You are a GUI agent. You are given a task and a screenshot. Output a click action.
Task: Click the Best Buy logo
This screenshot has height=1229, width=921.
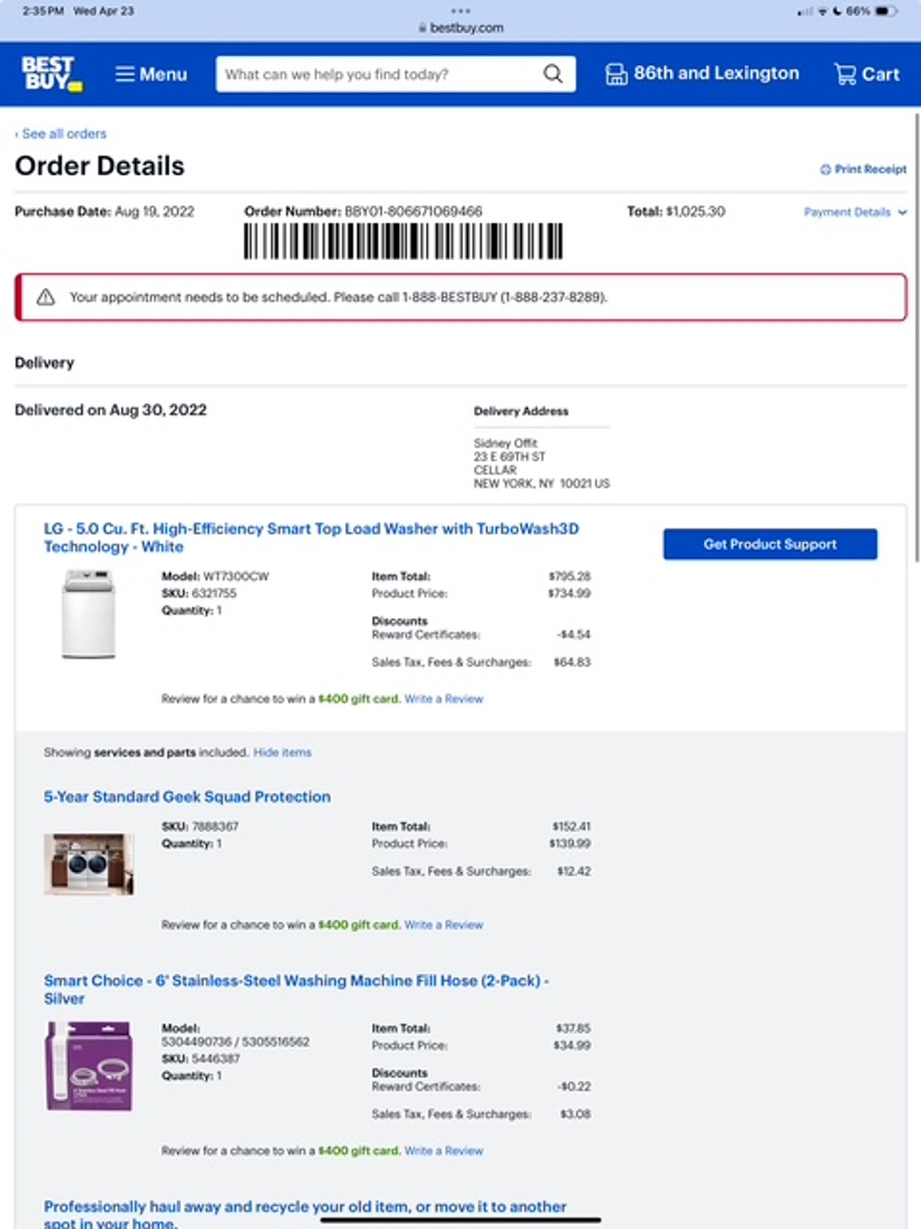pyautogui.click(x=52, y=74)
